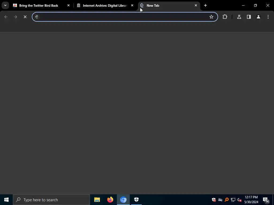Open Windows Security tray icon with red X
The image size is (274, 205).
click(x=214, y=200)
